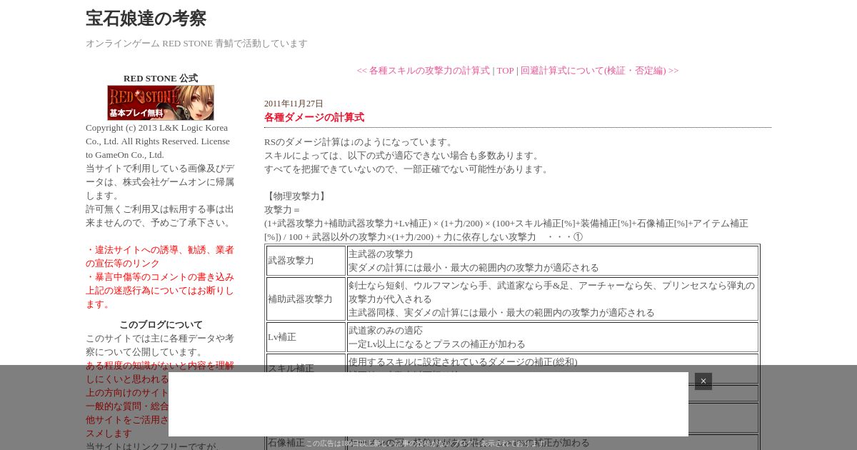Open the blog title 宝石娘達の考察
The height and width of the screenshot is (450, 857).
point(146,19)
